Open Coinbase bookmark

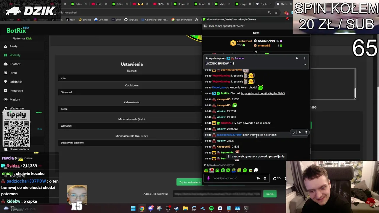pyautogui.click(x=101, y=20)
